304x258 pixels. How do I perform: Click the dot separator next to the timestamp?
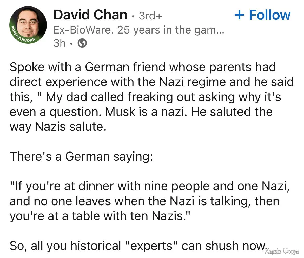71,43
